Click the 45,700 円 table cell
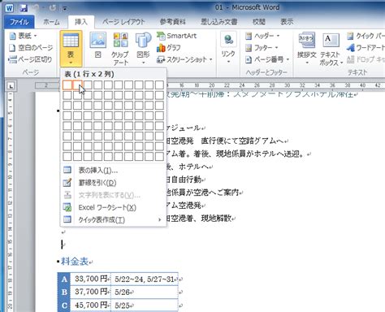The width and height of the screenshot is (385, 312). (91, 305)
